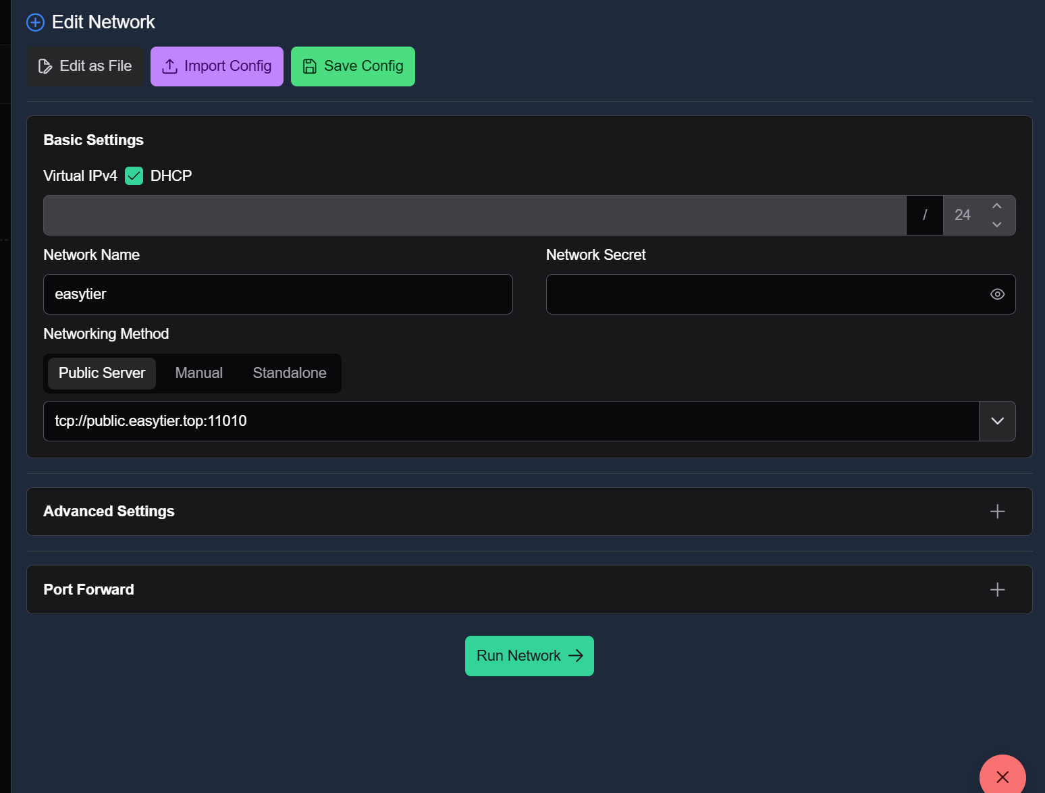Switch to the Manual networking method
The width and height of the screenshot is (1045, 793).
pyautogui.click(x=198, y=373)
